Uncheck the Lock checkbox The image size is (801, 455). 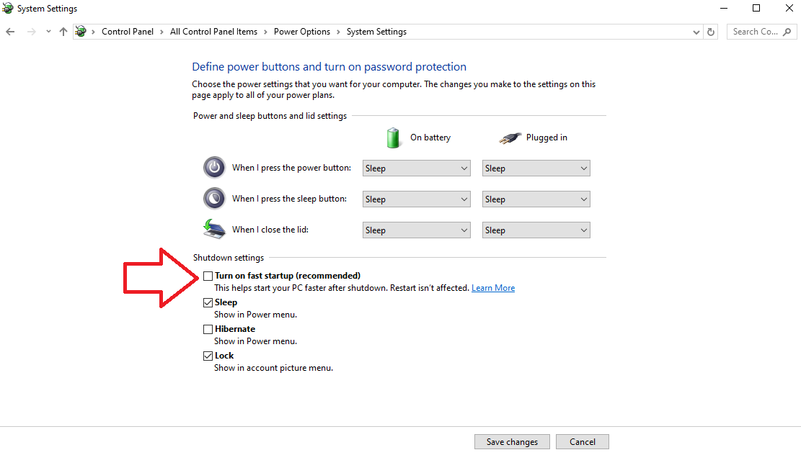pyautogui.click(x=208, y=356)
